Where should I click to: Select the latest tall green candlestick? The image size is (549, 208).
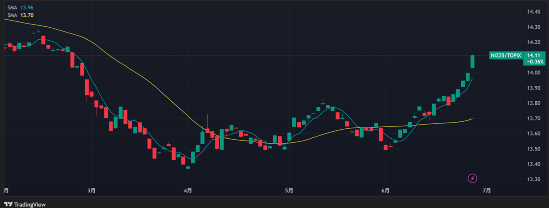coord(473,62)
